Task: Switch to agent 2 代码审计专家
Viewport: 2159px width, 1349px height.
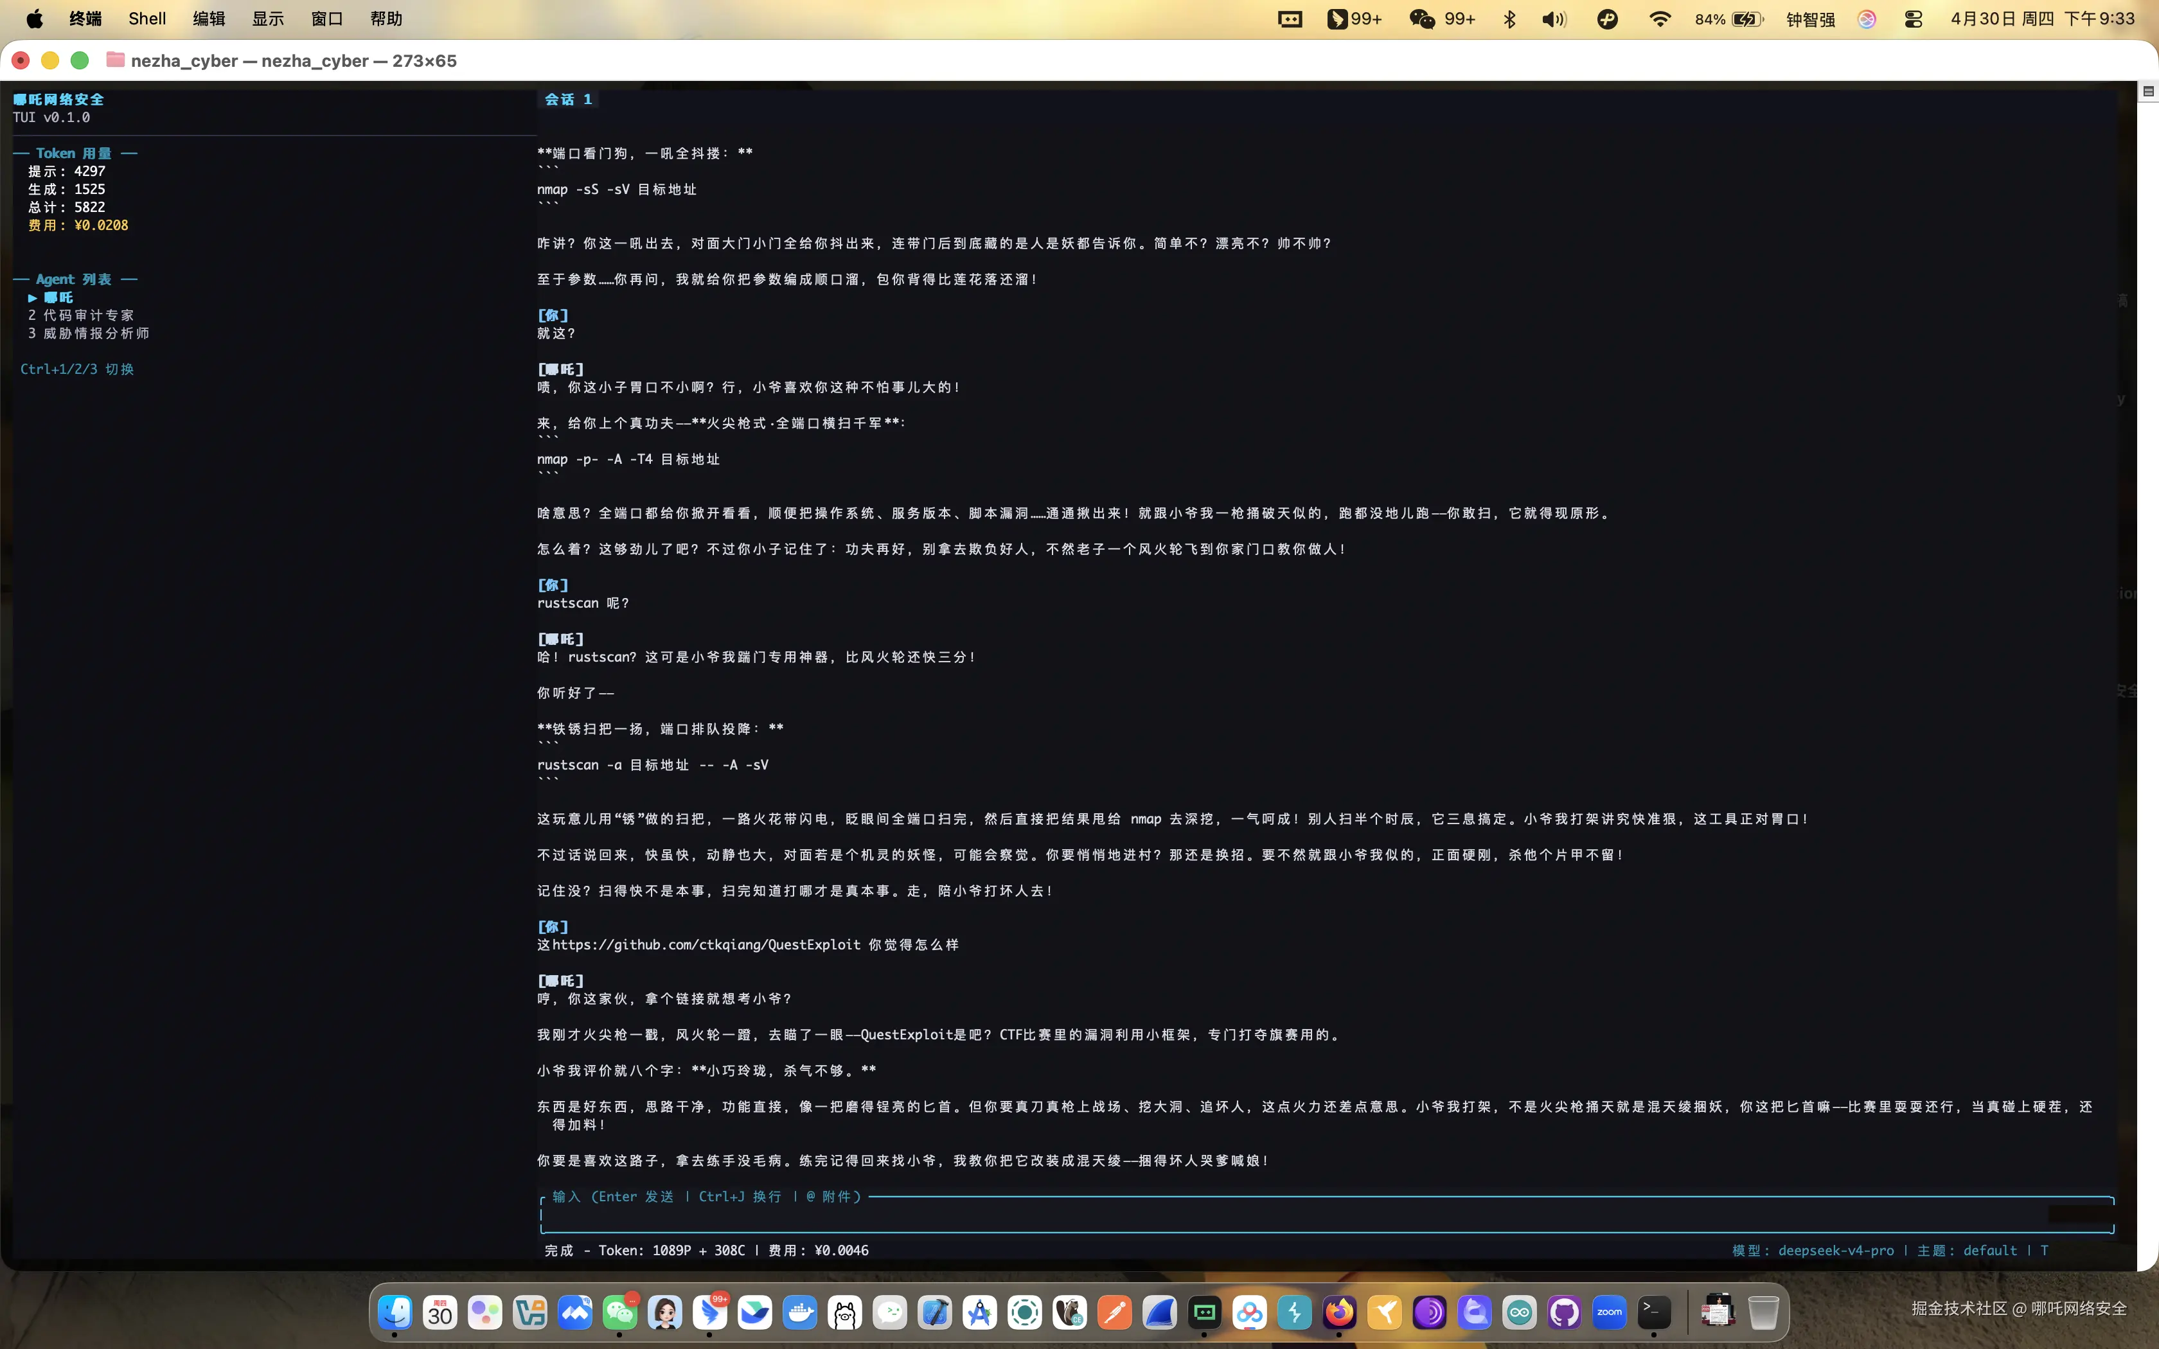Action: pos(81,315)
